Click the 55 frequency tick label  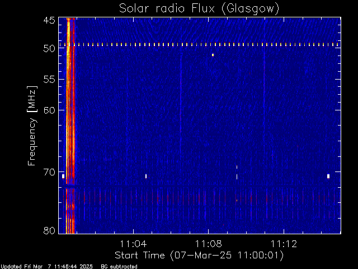click(x=49, y=80)
